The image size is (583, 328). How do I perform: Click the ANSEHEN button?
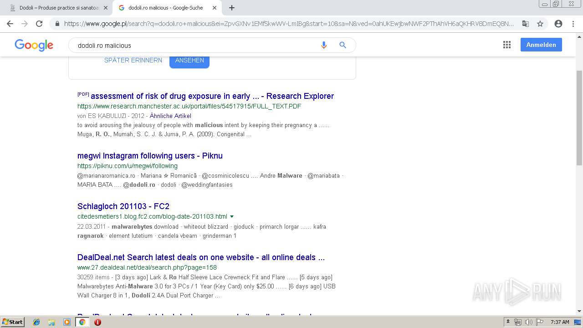pyautogui.click(x=189, y=61)
